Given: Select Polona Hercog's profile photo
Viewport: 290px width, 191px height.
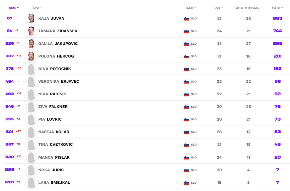Looking at the screenshot, I should tap(31, 56).
